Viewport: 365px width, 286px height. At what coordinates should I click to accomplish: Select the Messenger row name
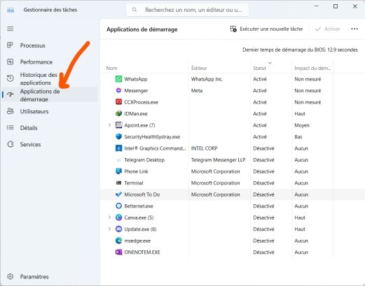(x=136, y=90)
